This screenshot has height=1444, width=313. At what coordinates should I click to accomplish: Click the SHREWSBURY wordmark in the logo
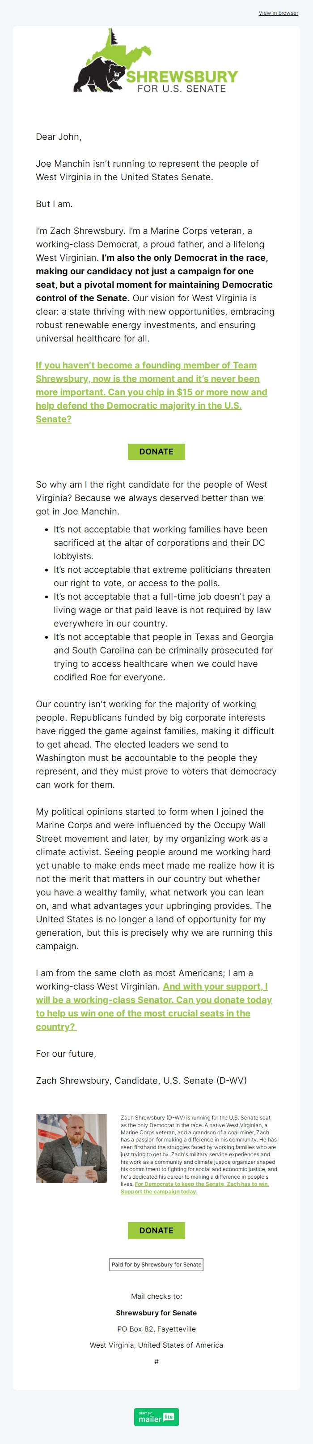(182, 76)
